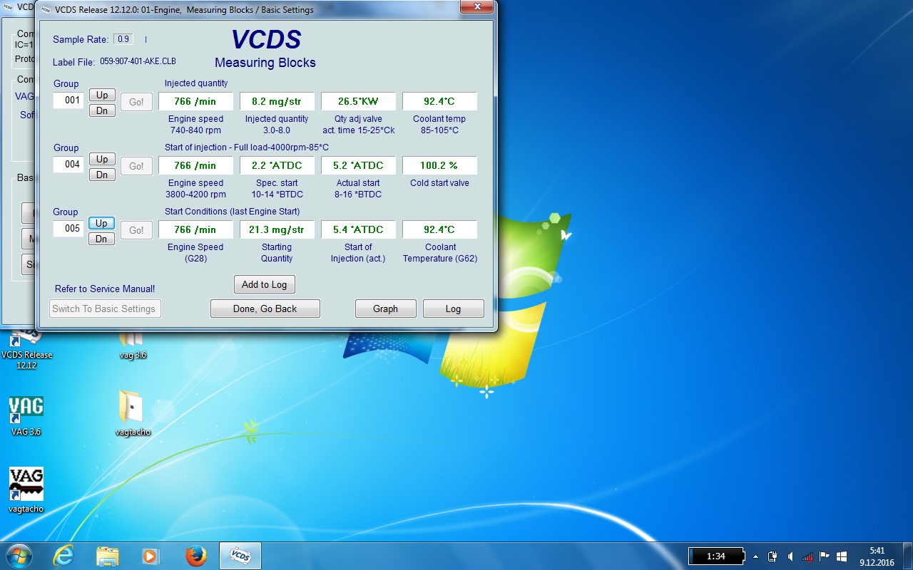
Task: Click Switch To Basic Settings
Action: click(x=105, y=309)
